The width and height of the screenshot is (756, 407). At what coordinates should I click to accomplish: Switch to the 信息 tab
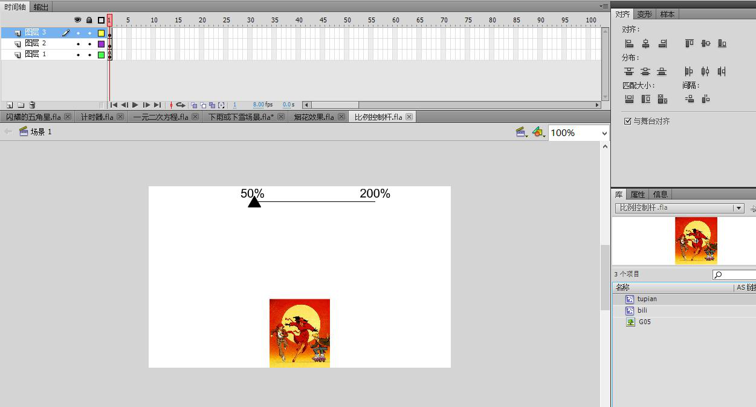coord(661,195)
